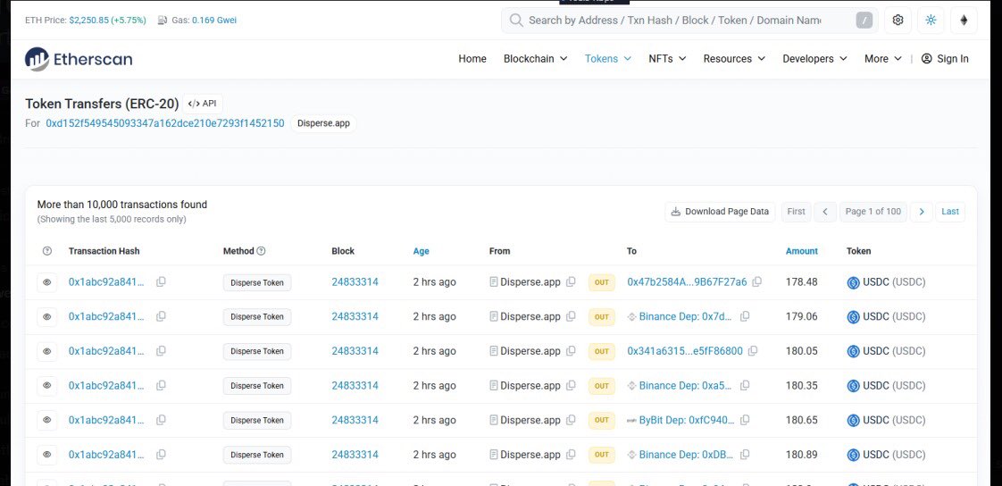1002x486 pixels.
Task: Copy From address in the 179.06 row
Action: [572, 316]
